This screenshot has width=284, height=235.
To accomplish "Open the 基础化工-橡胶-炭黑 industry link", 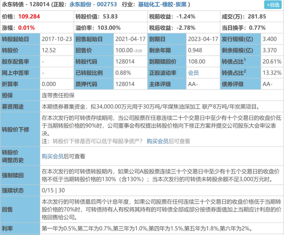I will pos(164,4).
